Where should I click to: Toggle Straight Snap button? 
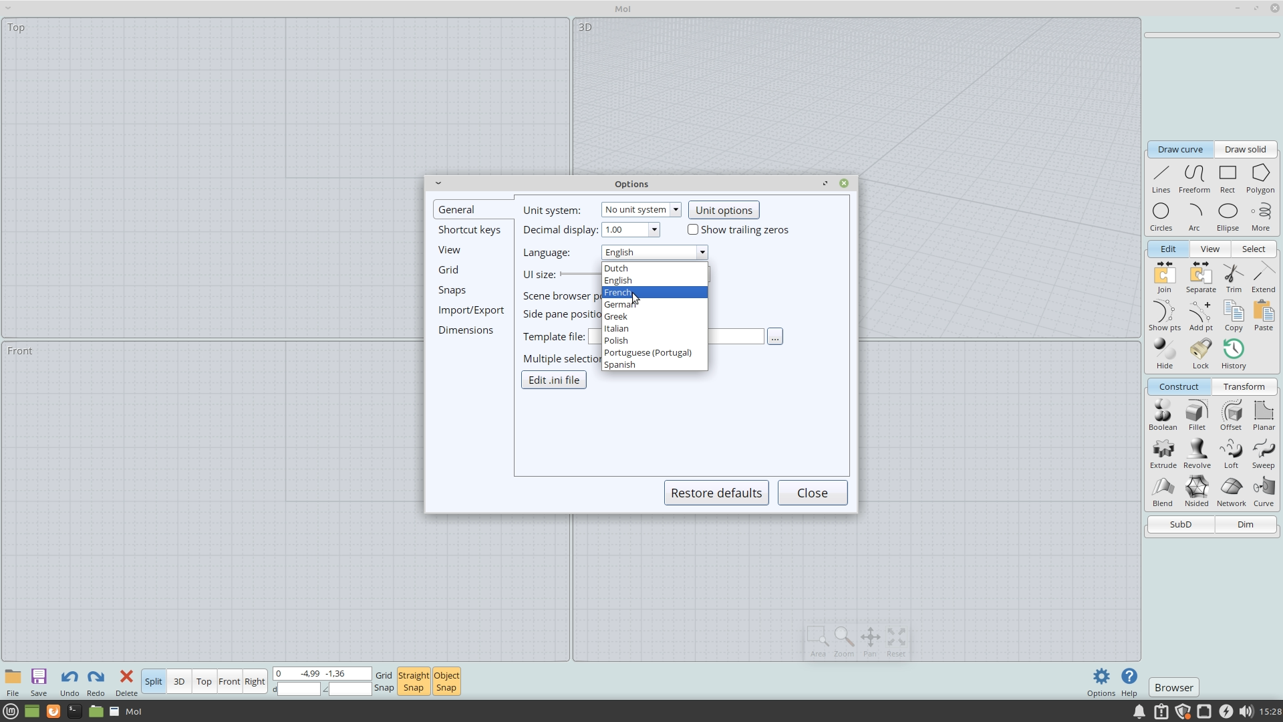413,681
